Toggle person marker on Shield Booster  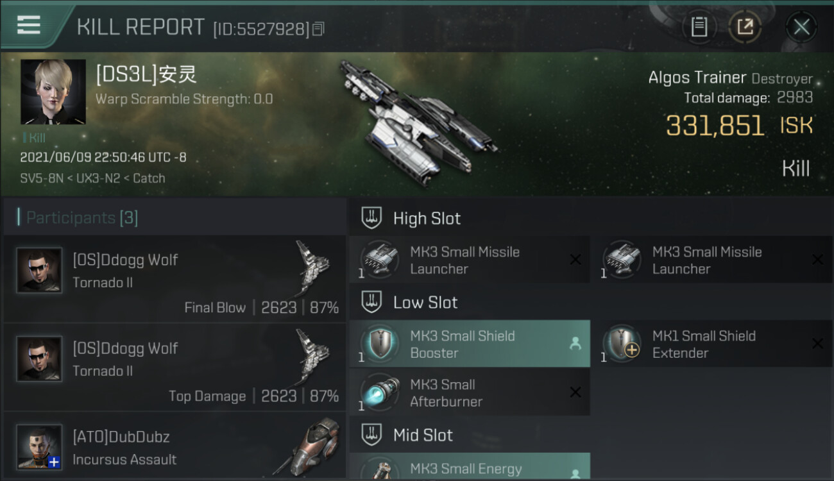[x=575, y=344]
